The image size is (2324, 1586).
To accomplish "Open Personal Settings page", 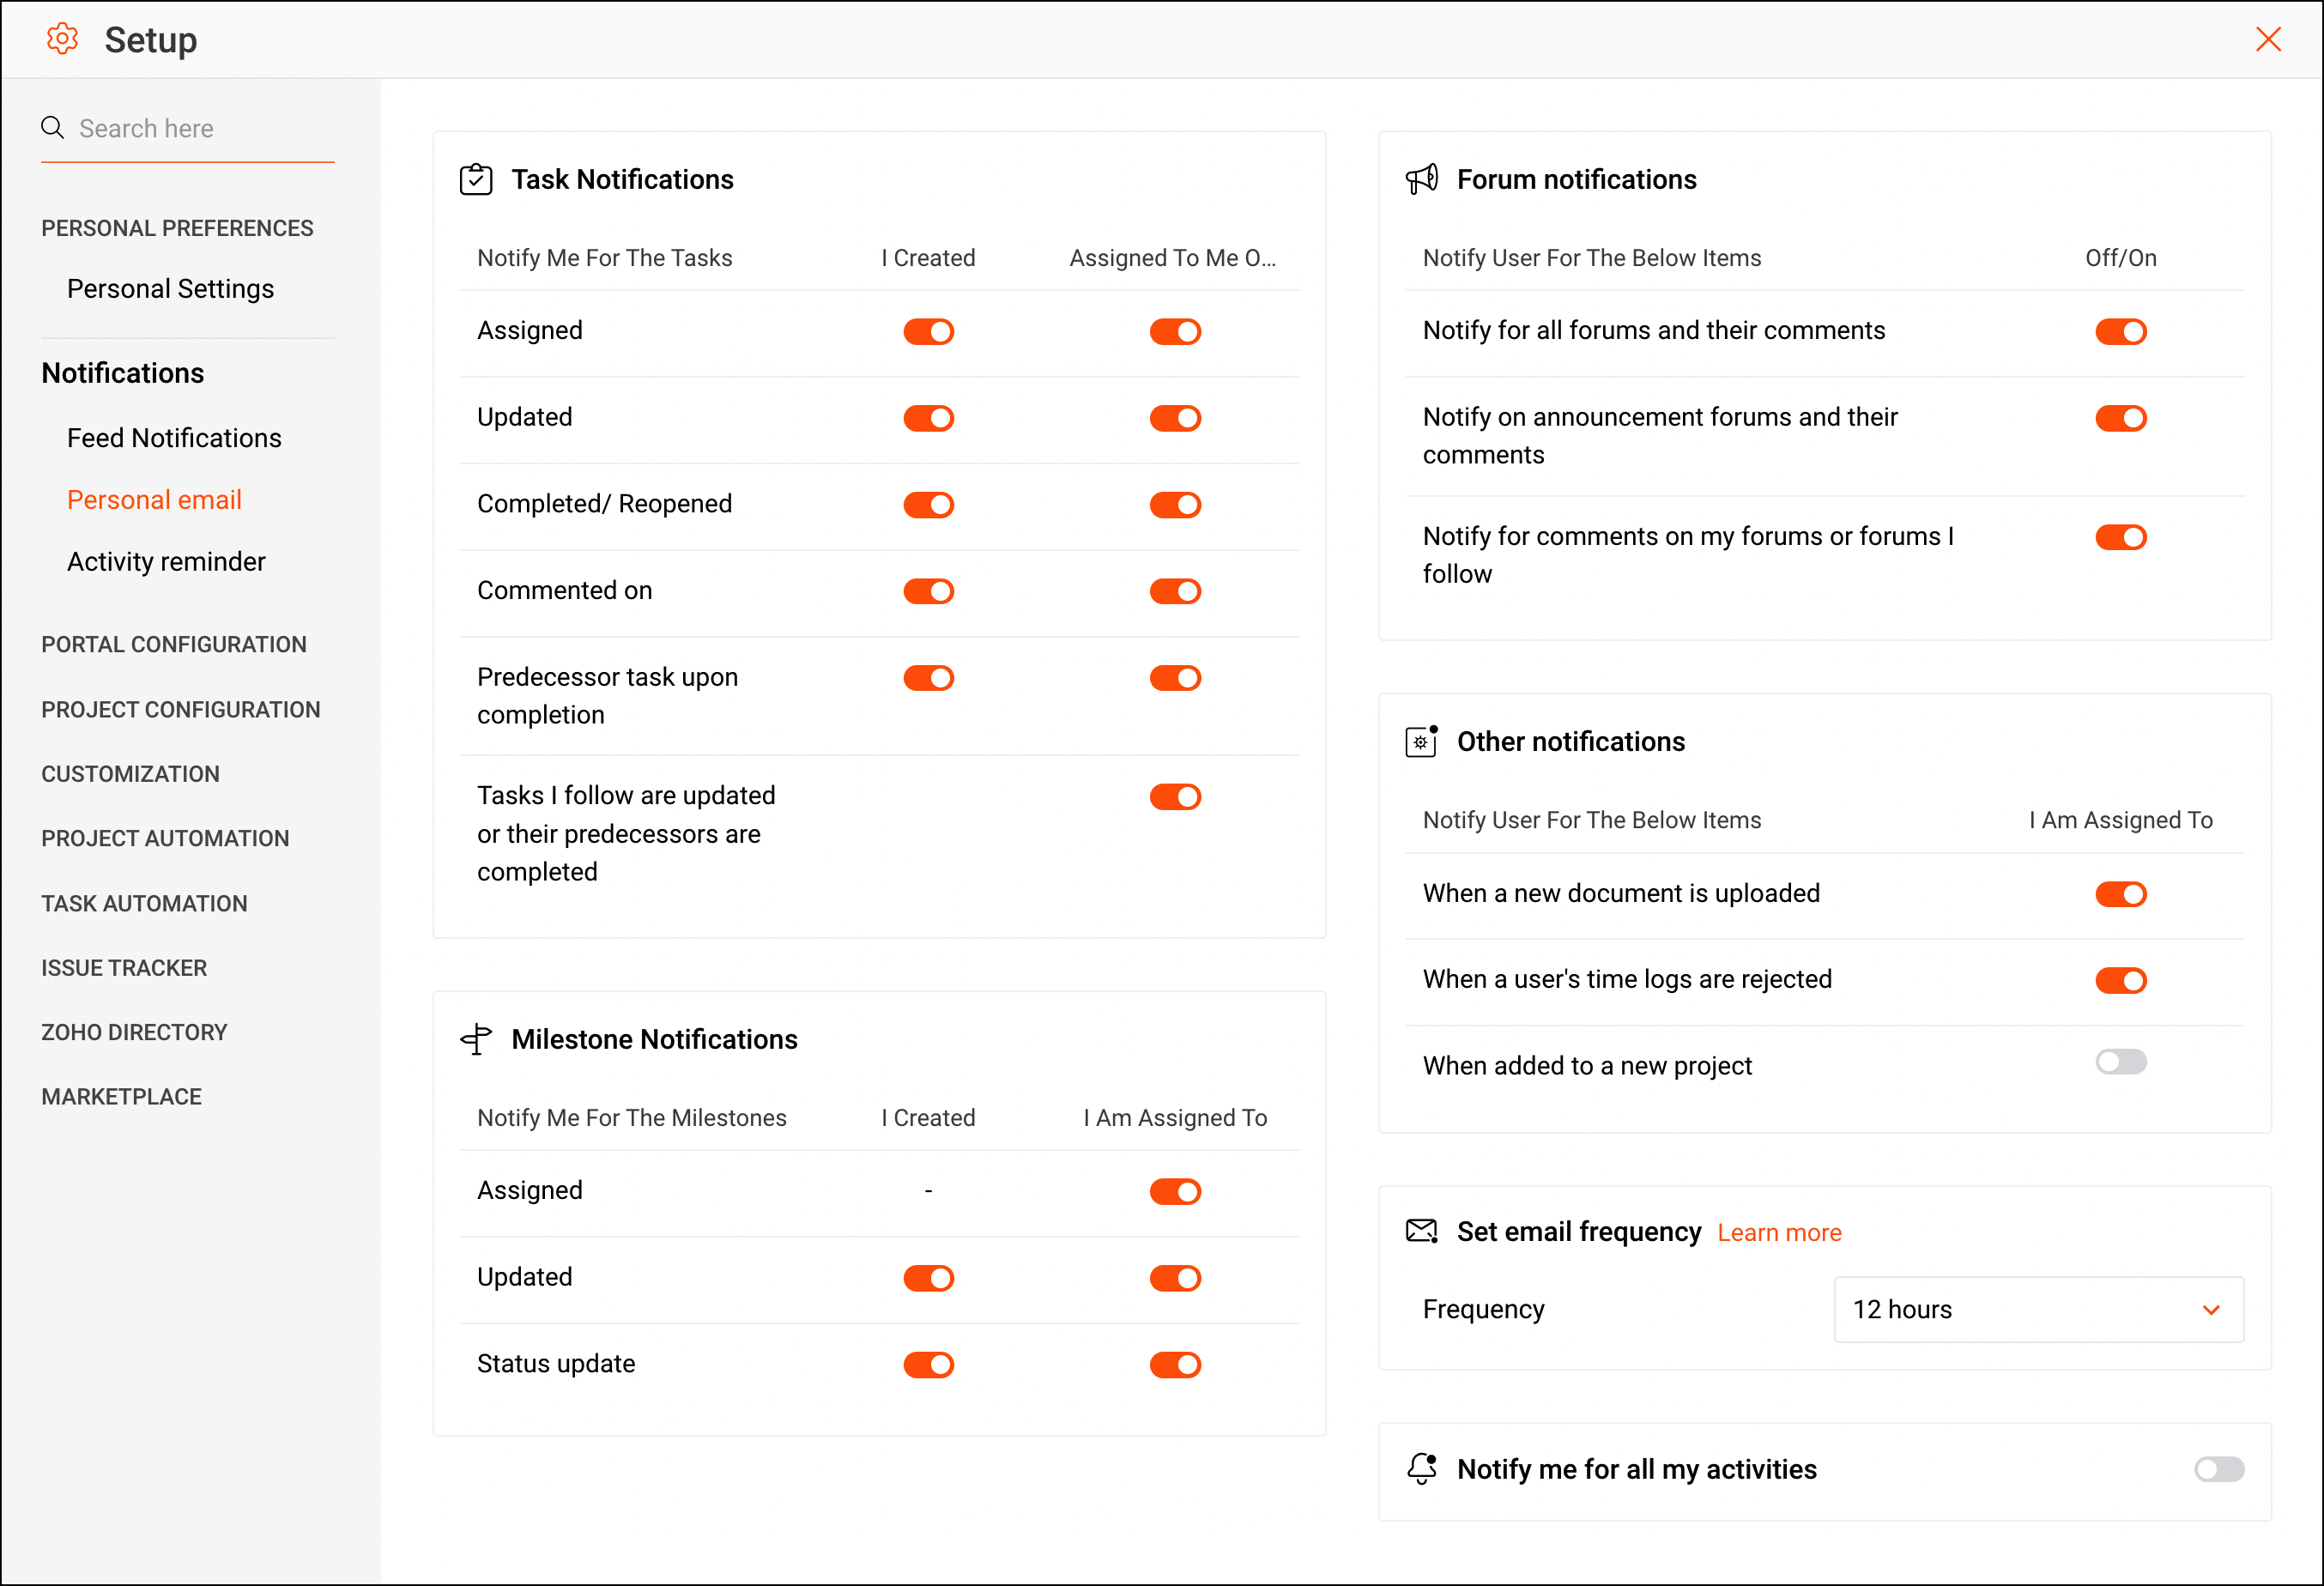I will coord(170,289).
